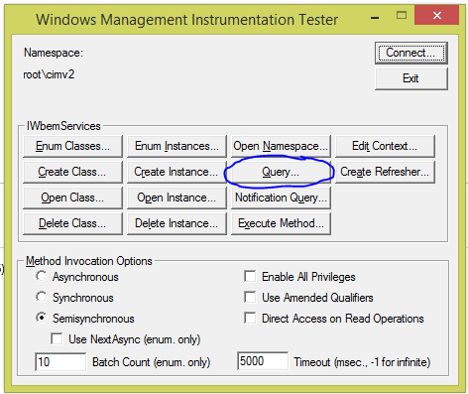Viewport: 468px width, 394px height.
Task: Open the Notification Query dialog
Action: pos(281,197)
